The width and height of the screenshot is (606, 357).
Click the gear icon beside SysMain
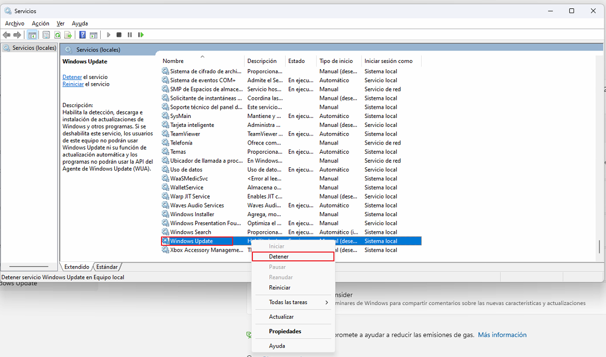166,116
